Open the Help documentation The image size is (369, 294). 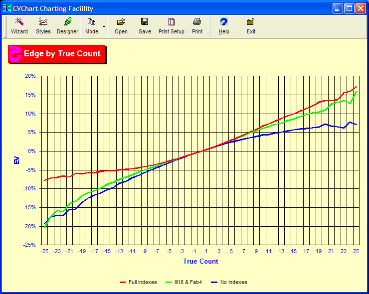[224, 26]
